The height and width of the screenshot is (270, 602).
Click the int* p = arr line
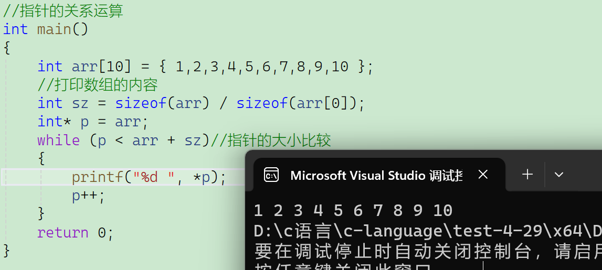click(x=93, y=122)
